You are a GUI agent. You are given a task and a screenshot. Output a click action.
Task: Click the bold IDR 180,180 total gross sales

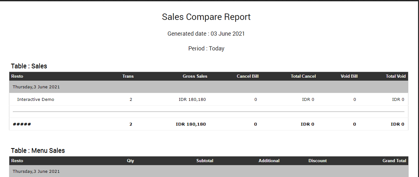tap(191, 124)
